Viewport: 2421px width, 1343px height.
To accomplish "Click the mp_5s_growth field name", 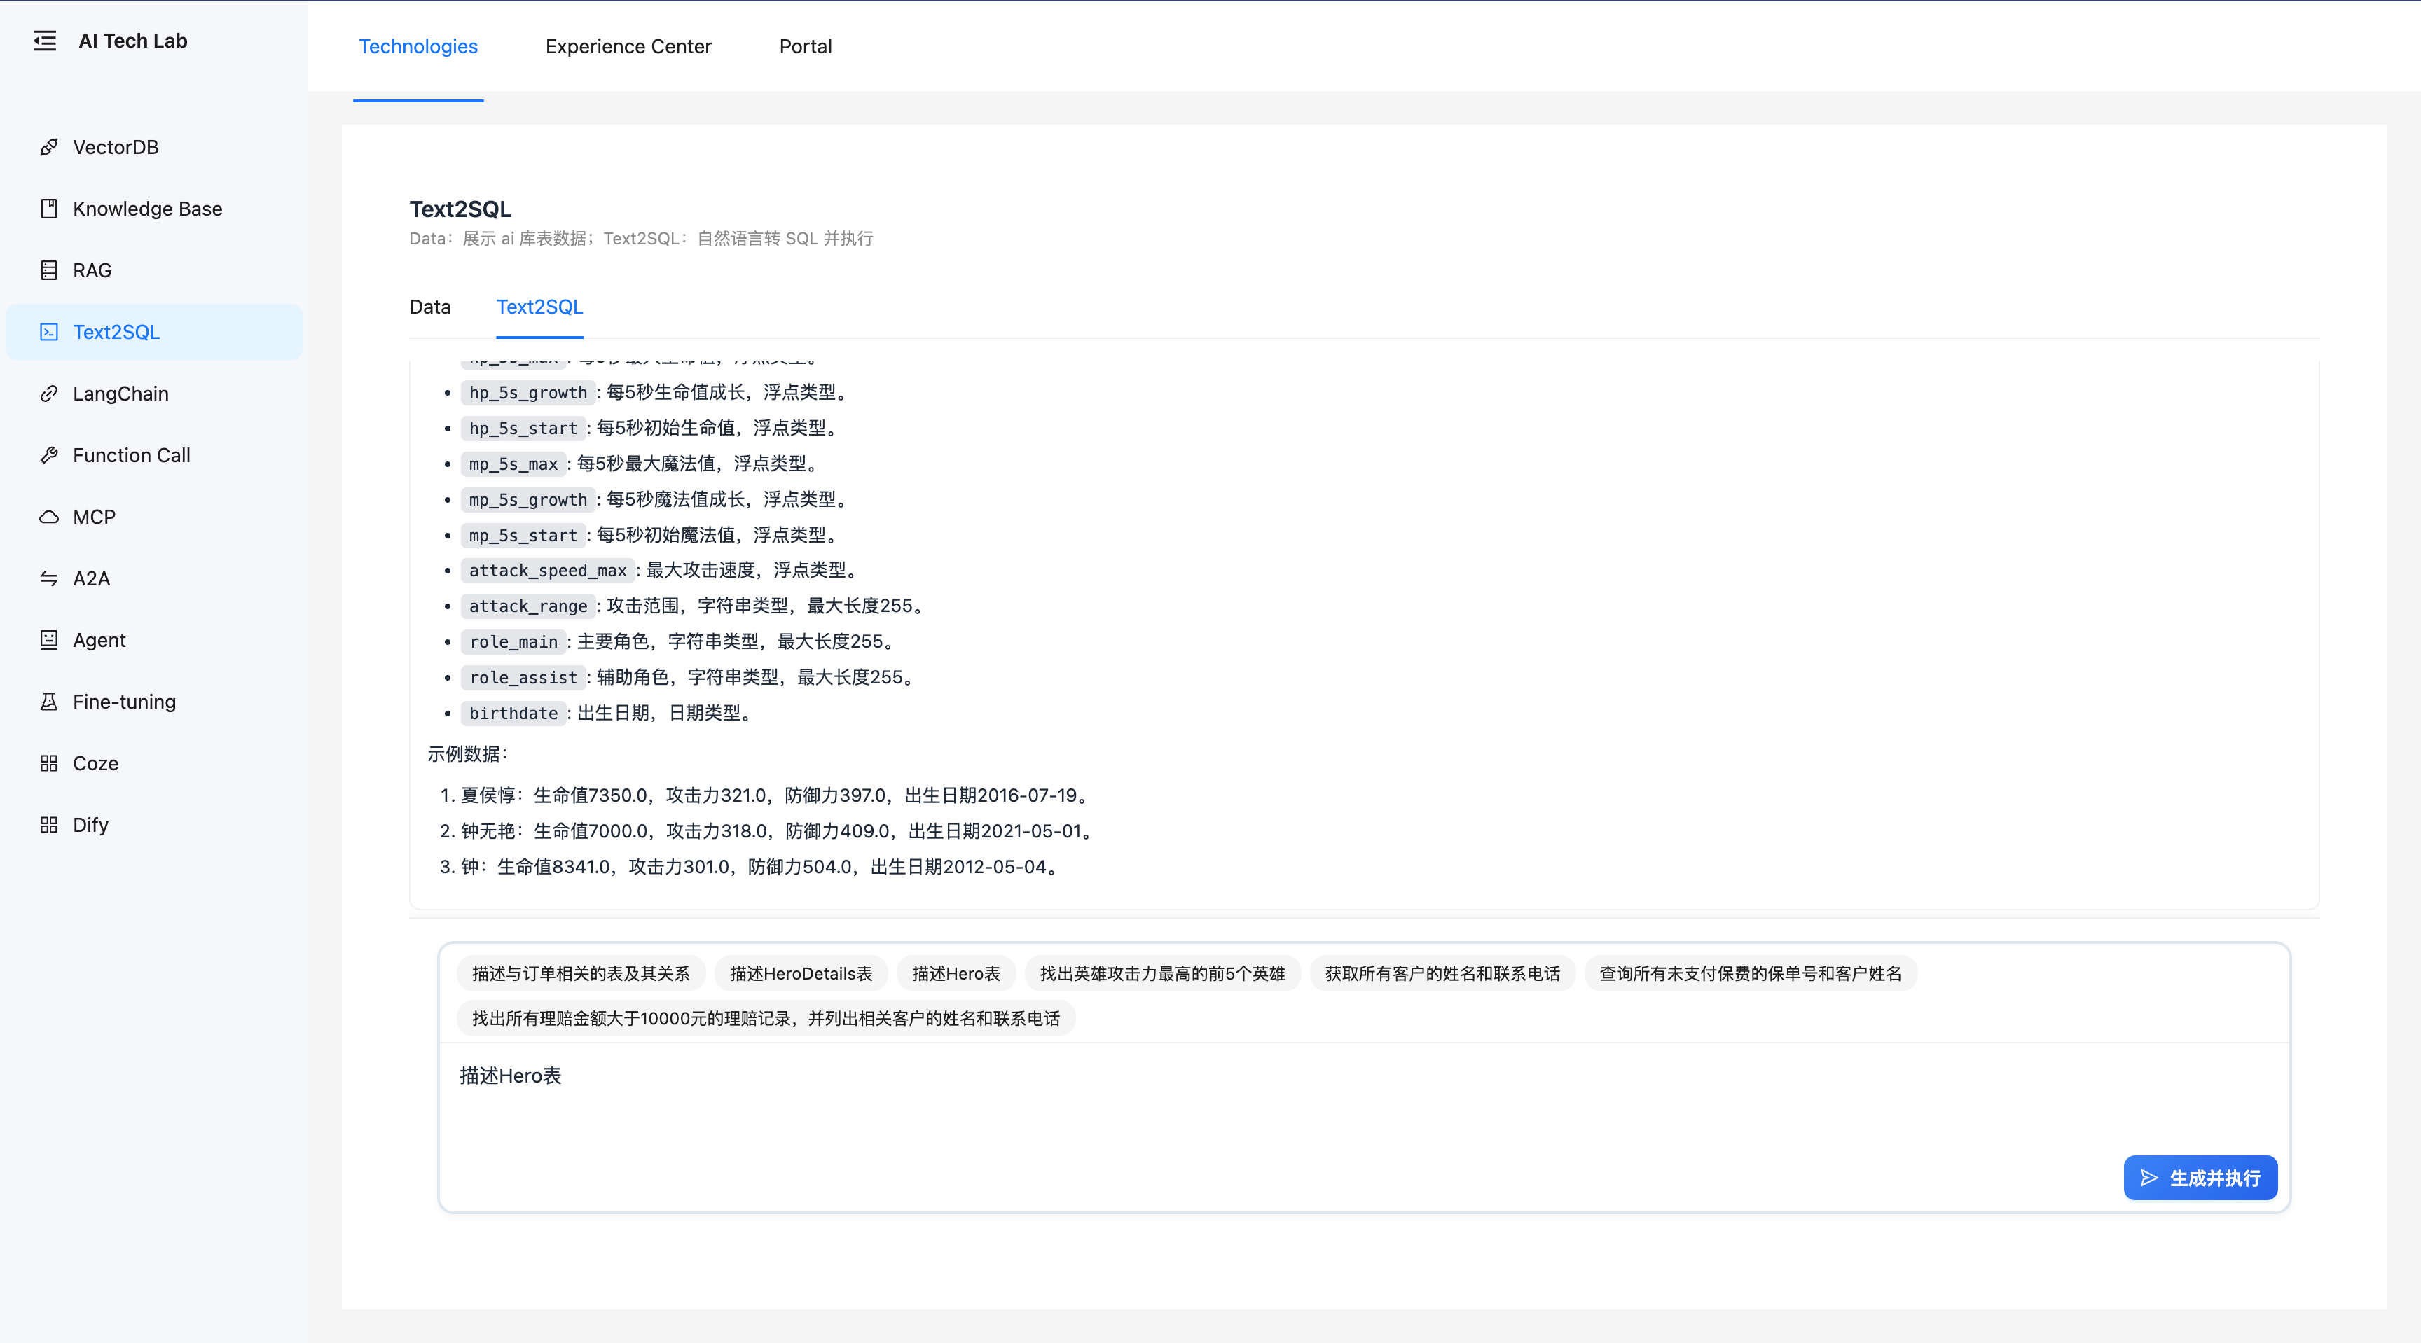I will (x=527, y=500).
